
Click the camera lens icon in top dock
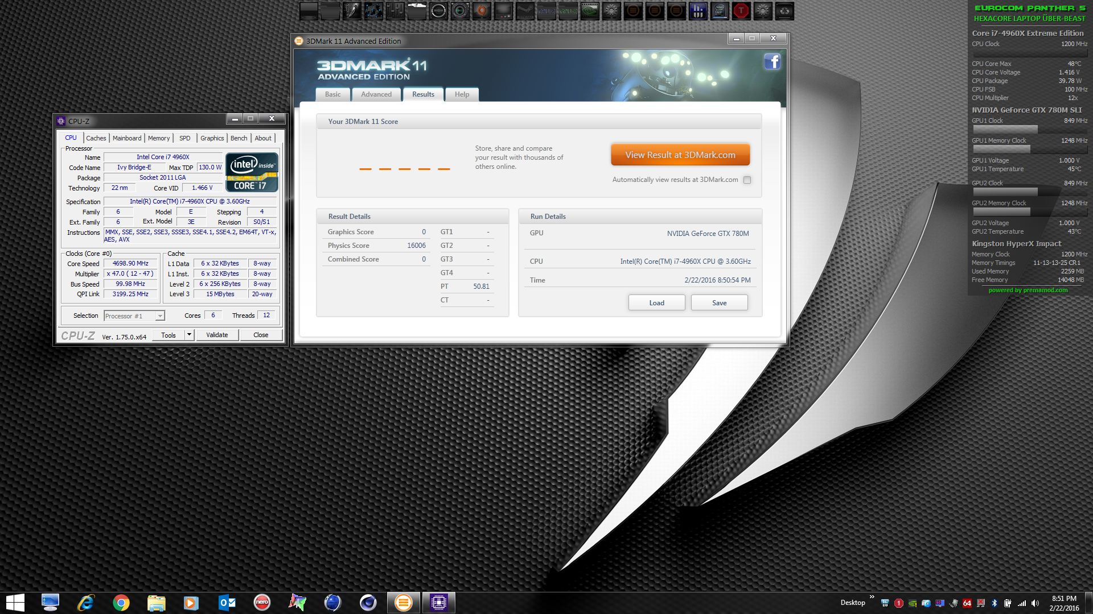[x=460, y=11]
